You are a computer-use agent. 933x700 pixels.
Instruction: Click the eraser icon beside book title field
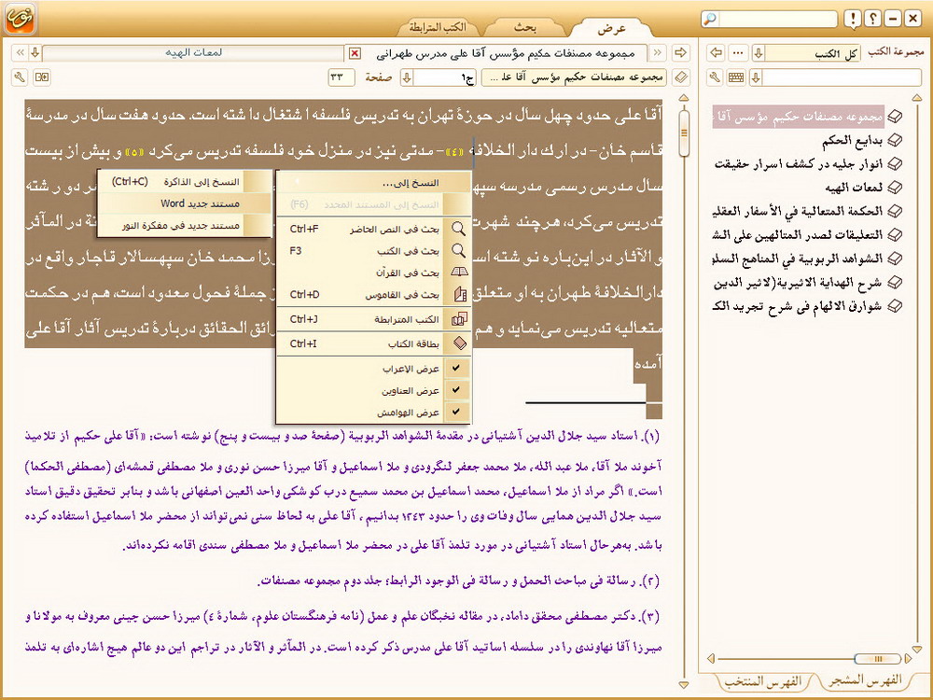click(680, 77)
